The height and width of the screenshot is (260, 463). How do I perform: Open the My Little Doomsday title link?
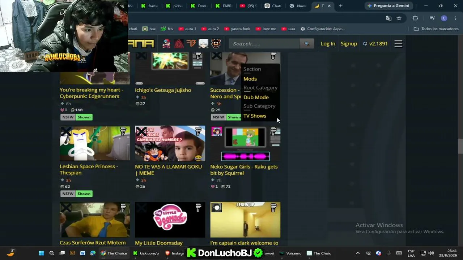point(159,243)
